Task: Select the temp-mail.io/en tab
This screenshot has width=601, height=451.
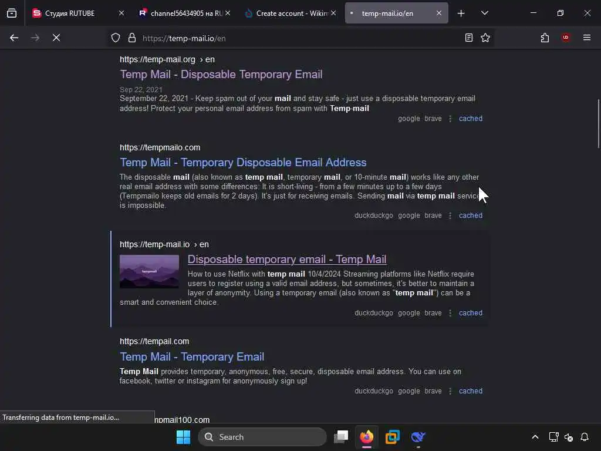Action: pos(396,13)
